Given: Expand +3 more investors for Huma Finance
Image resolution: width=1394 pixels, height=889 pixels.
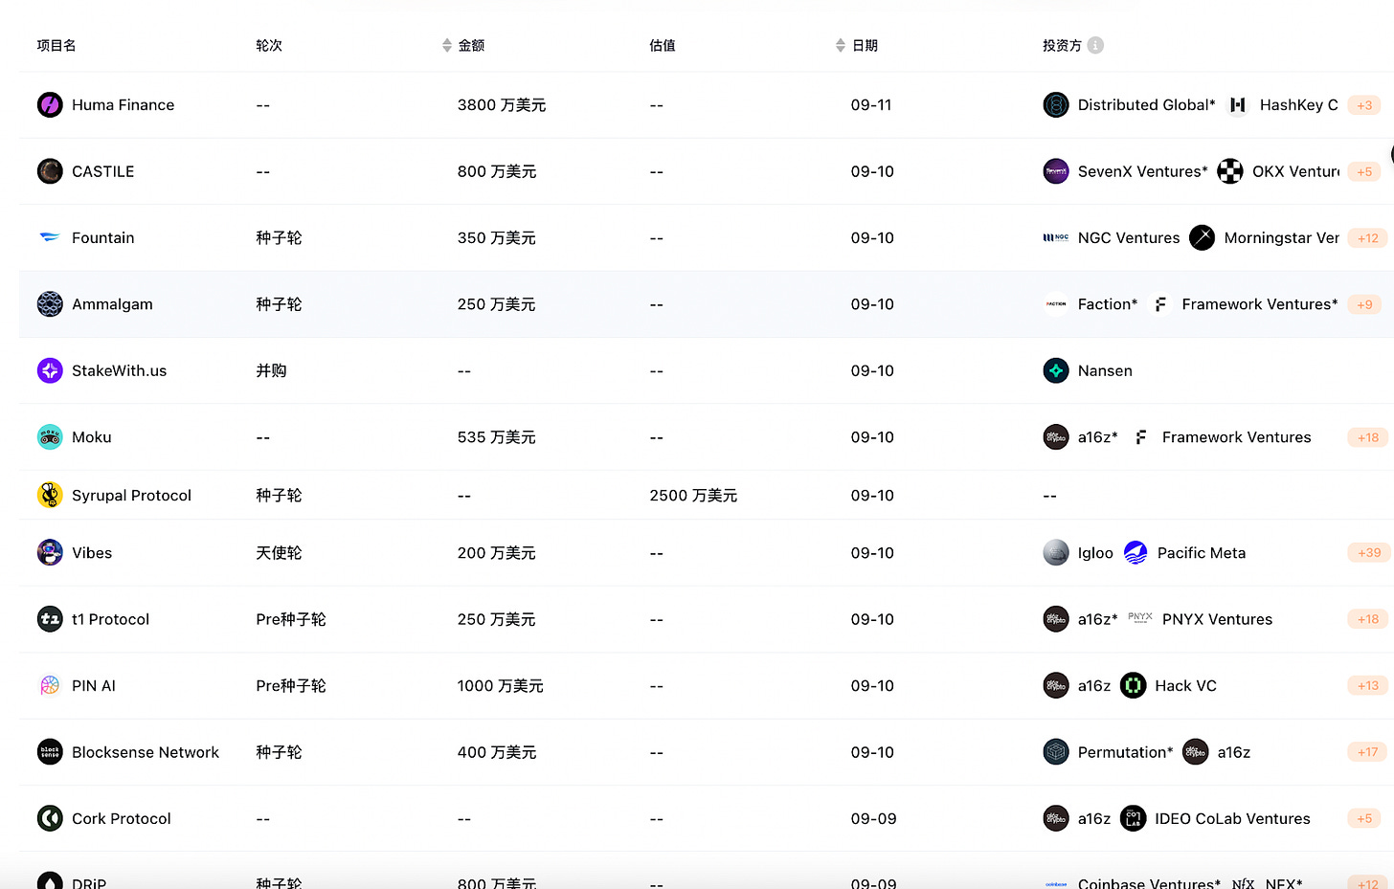Looking at the screenshot, I should pyautogui.click(x=1364, y=105).
